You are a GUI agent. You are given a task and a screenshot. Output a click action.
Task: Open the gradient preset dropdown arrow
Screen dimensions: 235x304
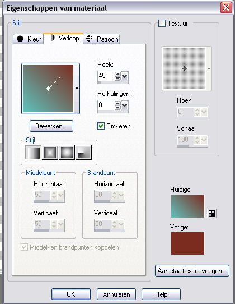[x=77, y=89]
